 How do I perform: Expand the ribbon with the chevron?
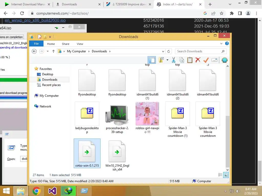pyautogui.click(x=221, y=43)
